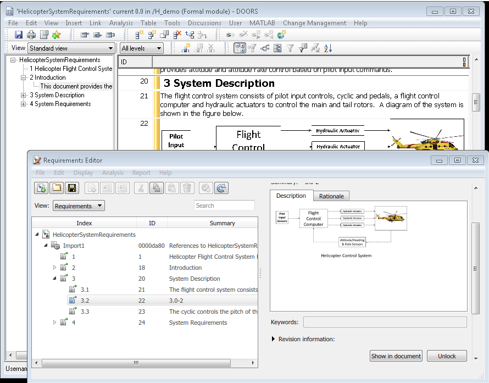This screenshot has height=383, width=489.
Task: Click the start link chain icon in DOORS
Action: (x=230, y=35)
